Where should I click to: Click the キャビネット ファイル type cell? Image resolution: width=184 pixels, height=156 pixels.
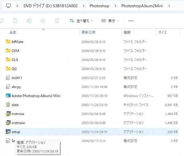click(x=136, y=105)
